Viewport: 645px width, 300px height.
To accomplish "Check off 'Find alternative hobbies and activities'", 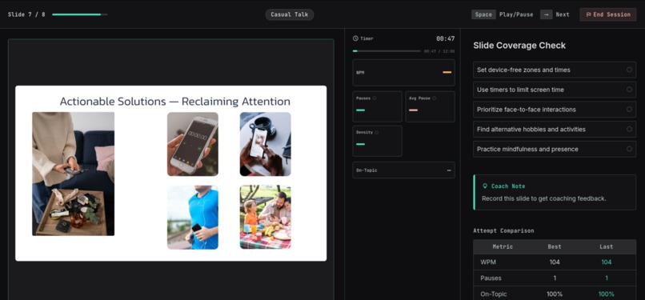I will [x=629, y=129].
